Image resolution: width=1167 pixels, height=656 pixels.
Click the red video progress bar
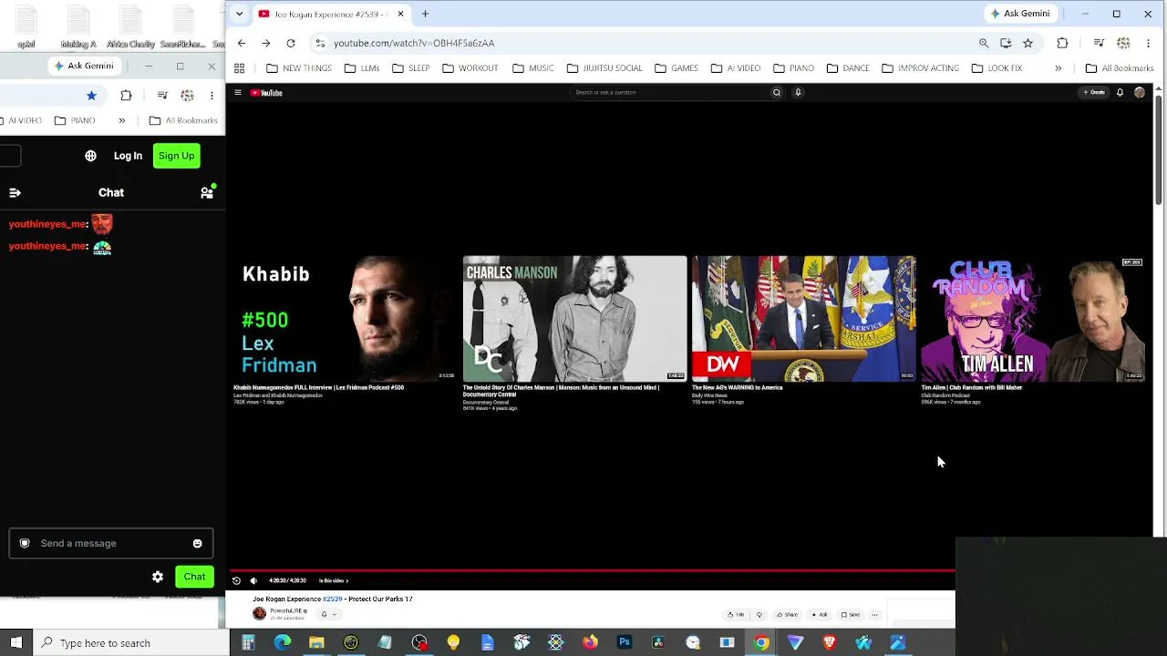coord(591,571)
